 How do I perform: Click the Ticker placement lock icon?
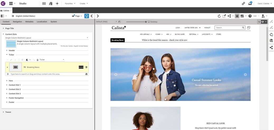tap(37, 60)
